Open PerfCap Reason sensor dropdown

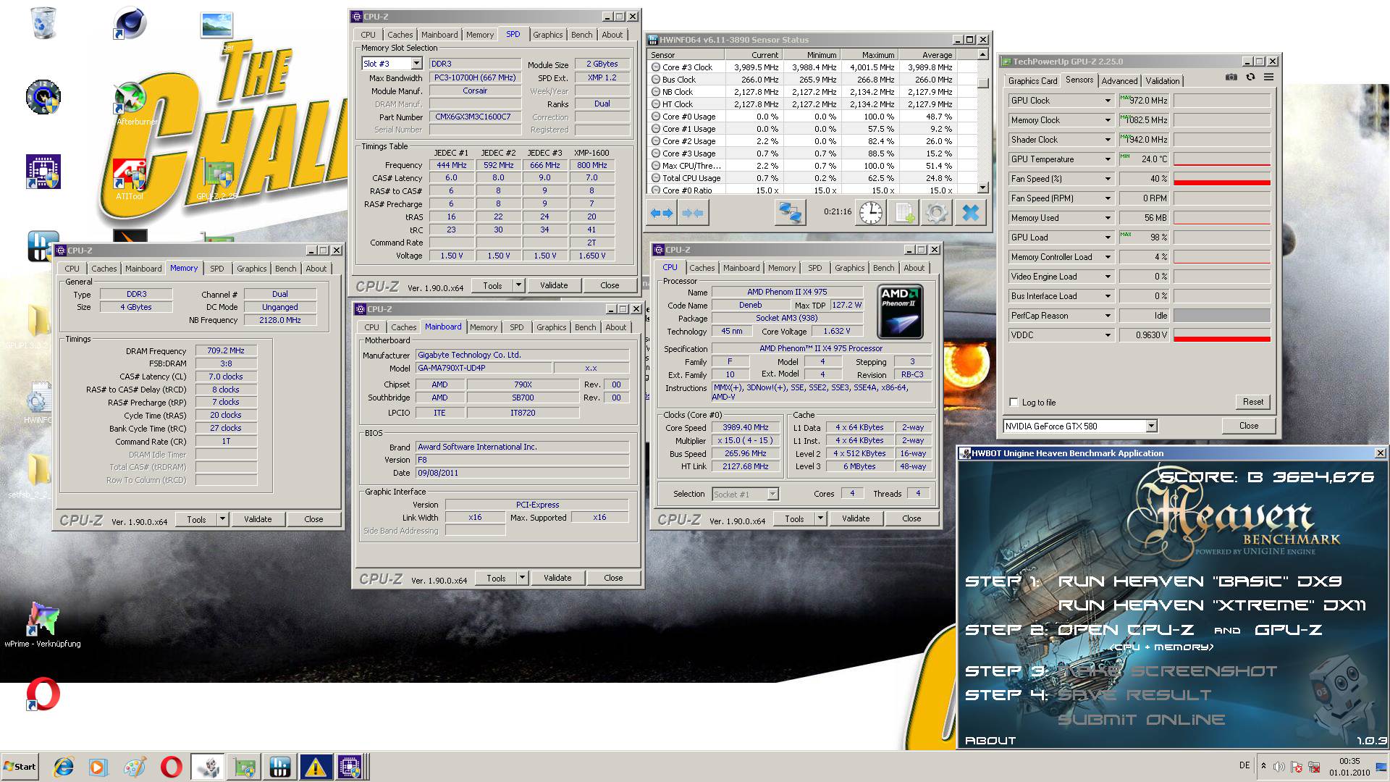(x=1107, y=316)
